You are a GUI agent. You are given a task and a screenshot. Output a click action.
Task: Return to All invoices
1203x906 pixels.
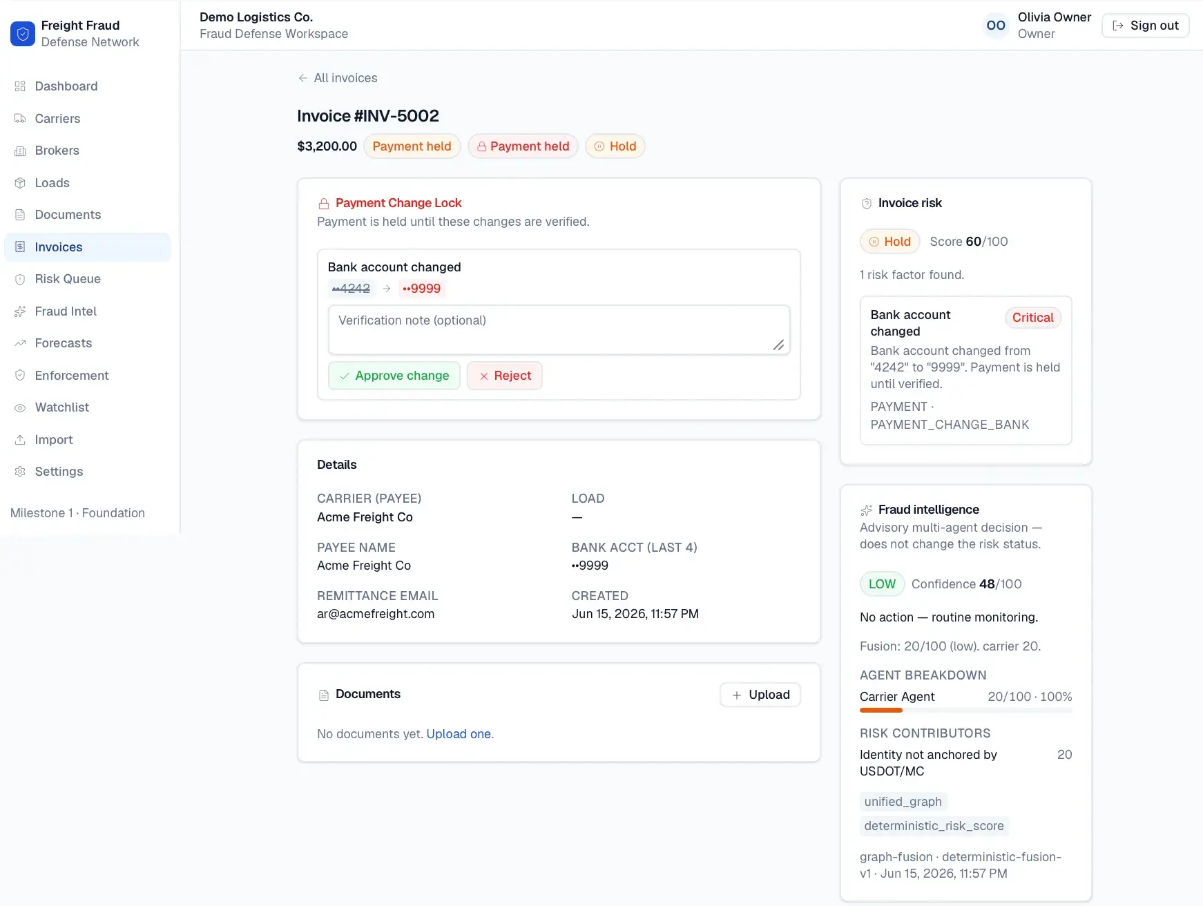pos(338,78)
